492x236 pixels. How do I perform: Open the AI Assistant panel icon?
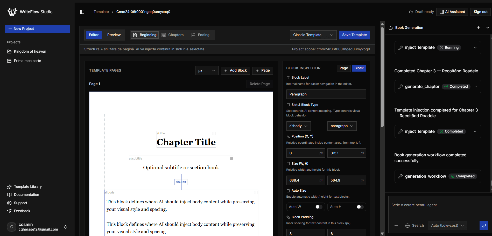point(441,12)
